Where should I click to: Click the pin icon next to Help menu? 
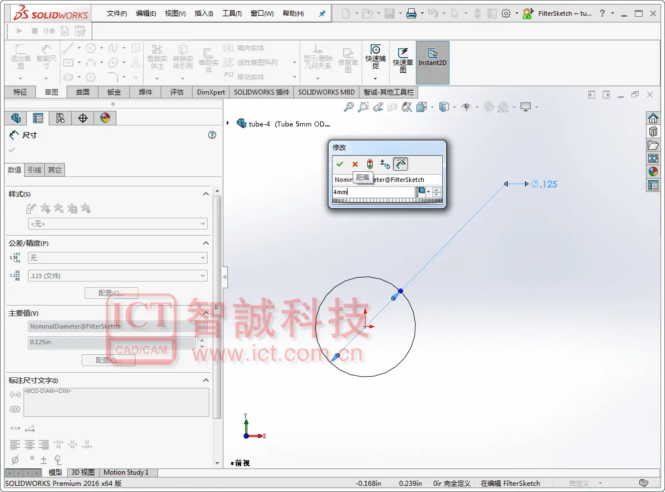[322, 13]
